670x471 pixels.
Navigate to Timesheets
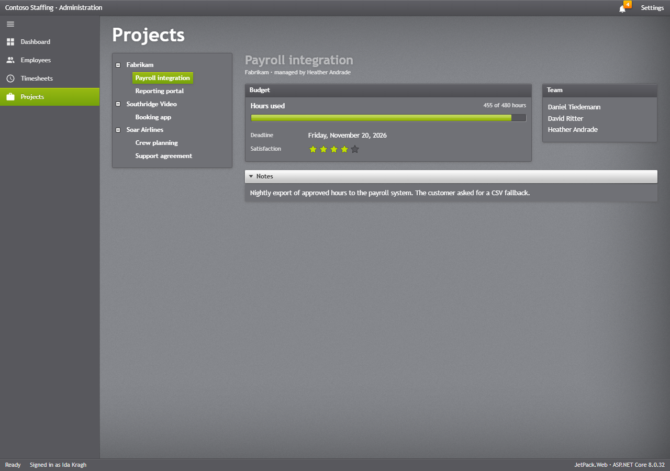tap(50, 78)
